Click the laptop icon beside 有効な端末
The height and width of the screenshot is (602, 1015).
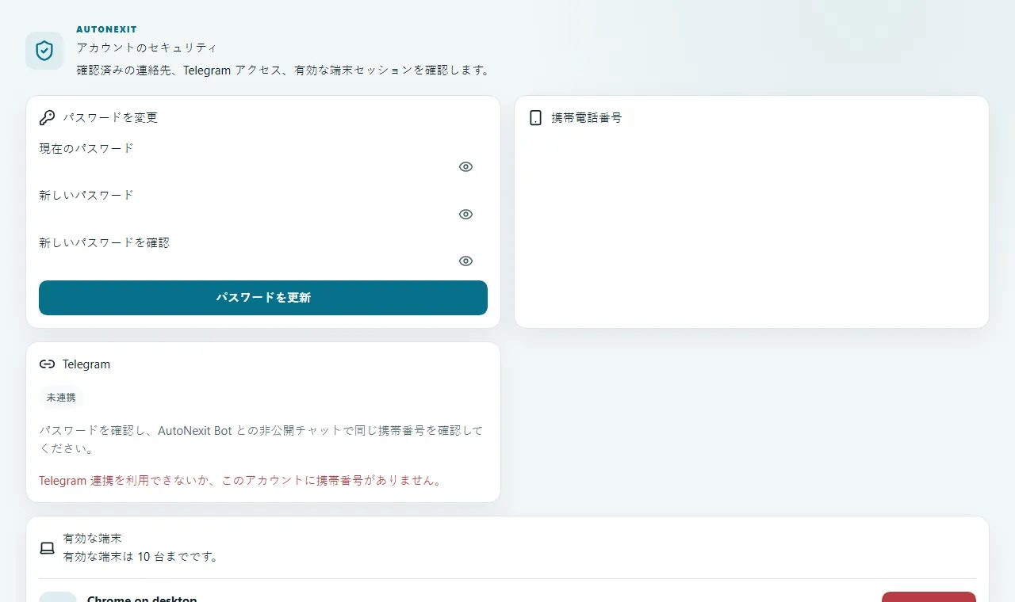click(47, 547)
